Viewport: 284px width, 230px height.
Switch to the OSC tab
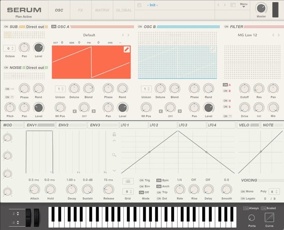(59, 10)
